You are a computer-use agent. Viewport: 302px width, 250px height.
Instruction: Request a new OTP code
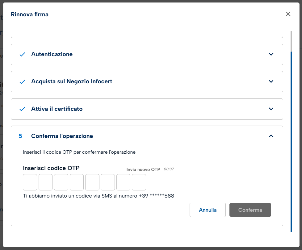(x=143, y=169)
